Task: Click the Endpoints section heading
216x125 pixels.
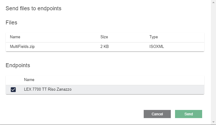Action: (18, 65)
